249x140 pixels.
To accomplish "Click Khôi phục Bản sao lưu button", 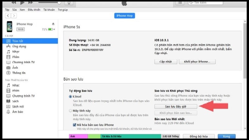I will coord(176,113).
